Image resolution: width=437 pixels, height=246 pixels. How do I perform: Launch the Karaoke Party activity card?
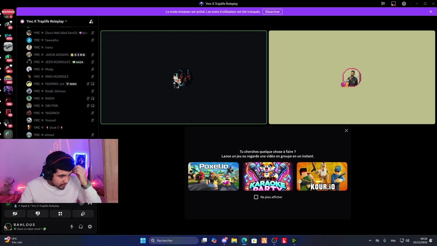coord(268,176)
